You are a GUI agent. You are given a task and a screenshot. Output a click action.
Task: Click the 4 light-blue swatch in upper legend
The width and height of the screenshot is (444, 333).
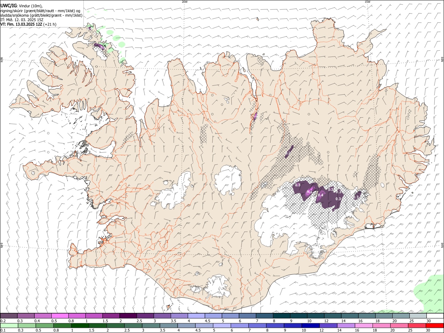pos(196,316)
